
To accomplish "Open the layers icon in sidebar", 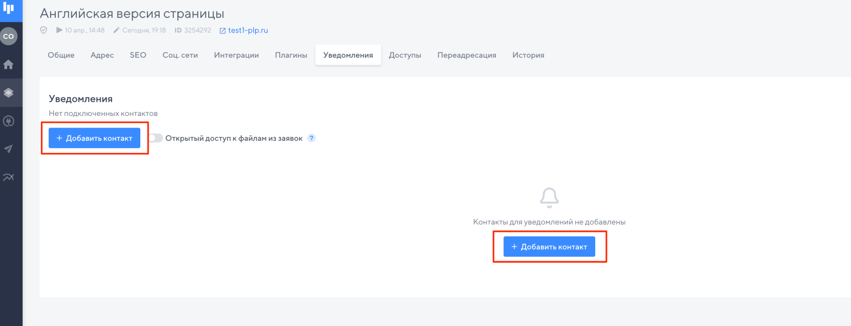I will click(x=9, y=93).
